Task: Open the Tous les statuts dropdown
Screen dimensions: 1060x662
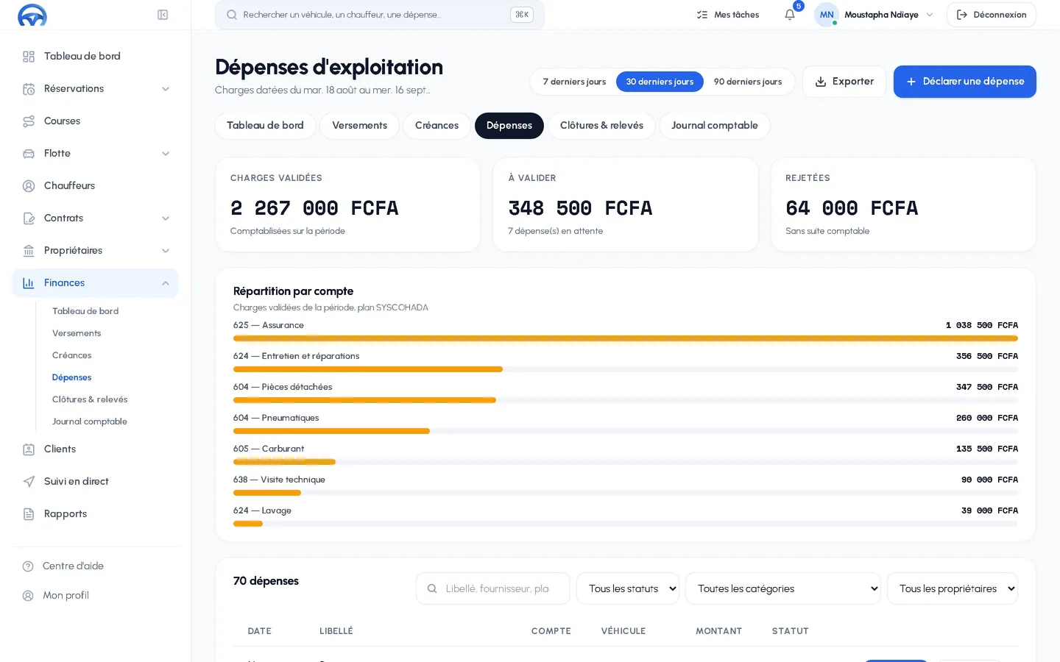Action: tap(628, 588)
